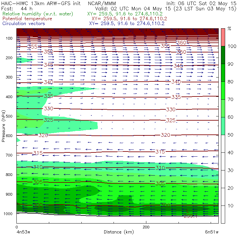Click the 'Fcst: 44 h' forecast label

click(x=17, y=8)
